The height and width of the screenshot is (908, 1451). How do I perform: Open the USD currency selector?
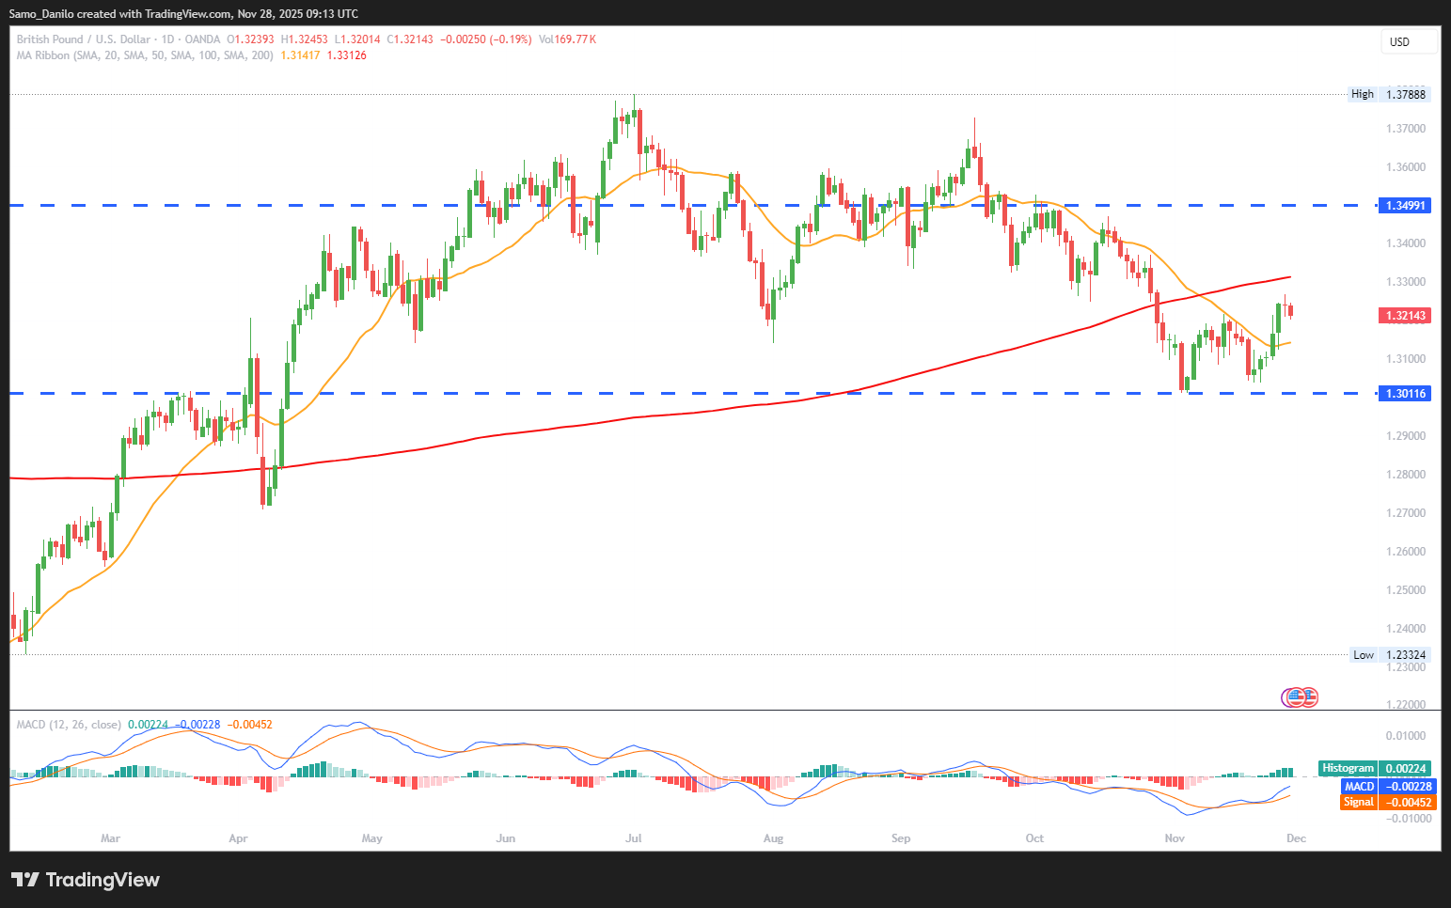point(1408,41)
